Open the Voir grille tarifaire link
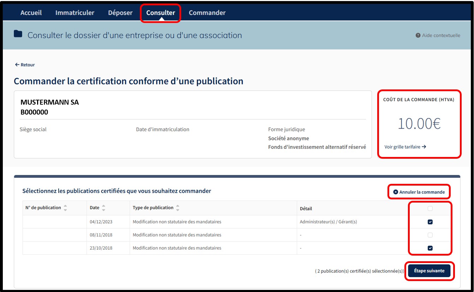This screenshot has width=474, height=292. (x=402, y=147)
